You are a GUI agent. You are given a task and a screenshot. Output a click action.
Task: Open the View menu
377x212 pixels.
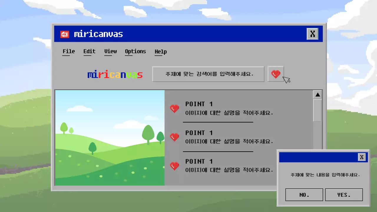[x=110, y=51]
